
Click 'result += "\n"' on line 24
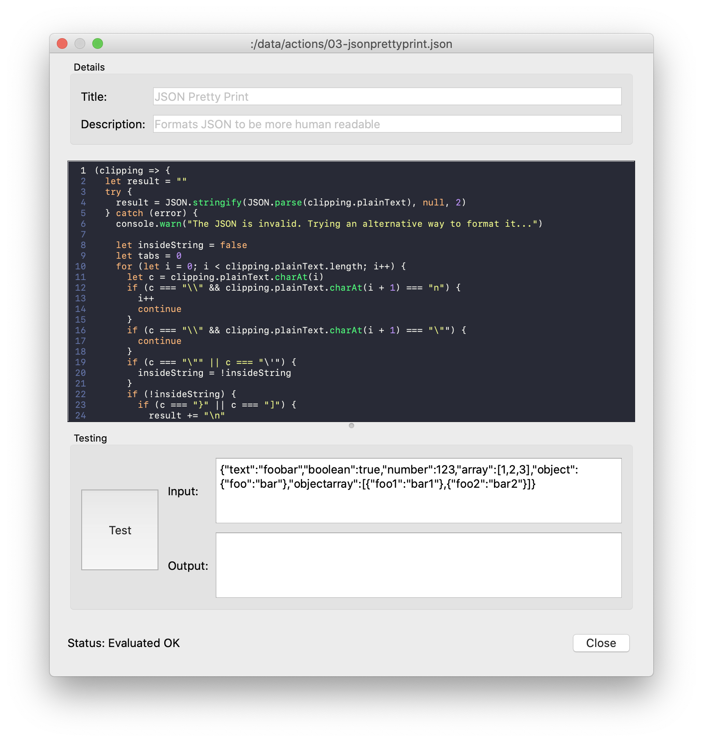[x=187, y=415]
